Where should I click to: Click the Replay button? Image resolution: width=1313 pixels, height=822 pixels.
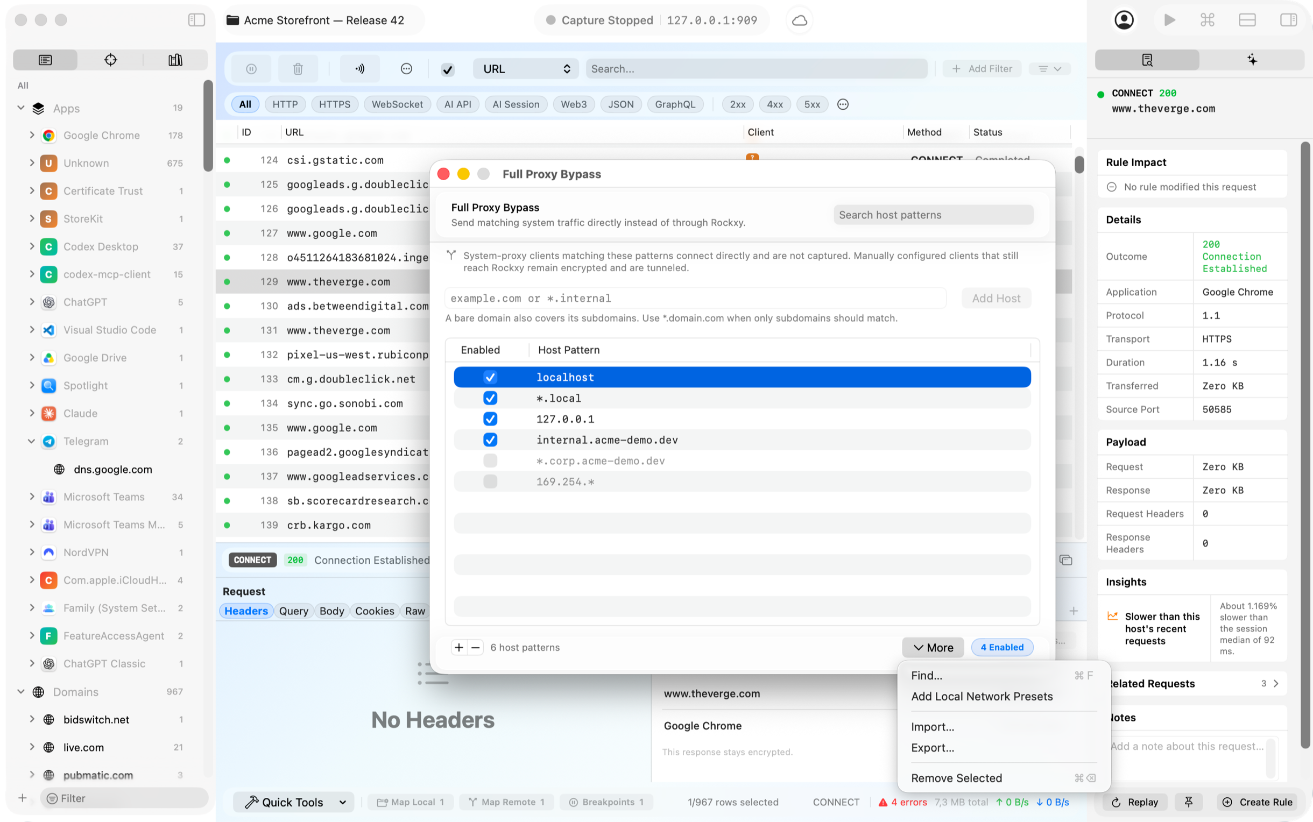(x=1135, y=802)
